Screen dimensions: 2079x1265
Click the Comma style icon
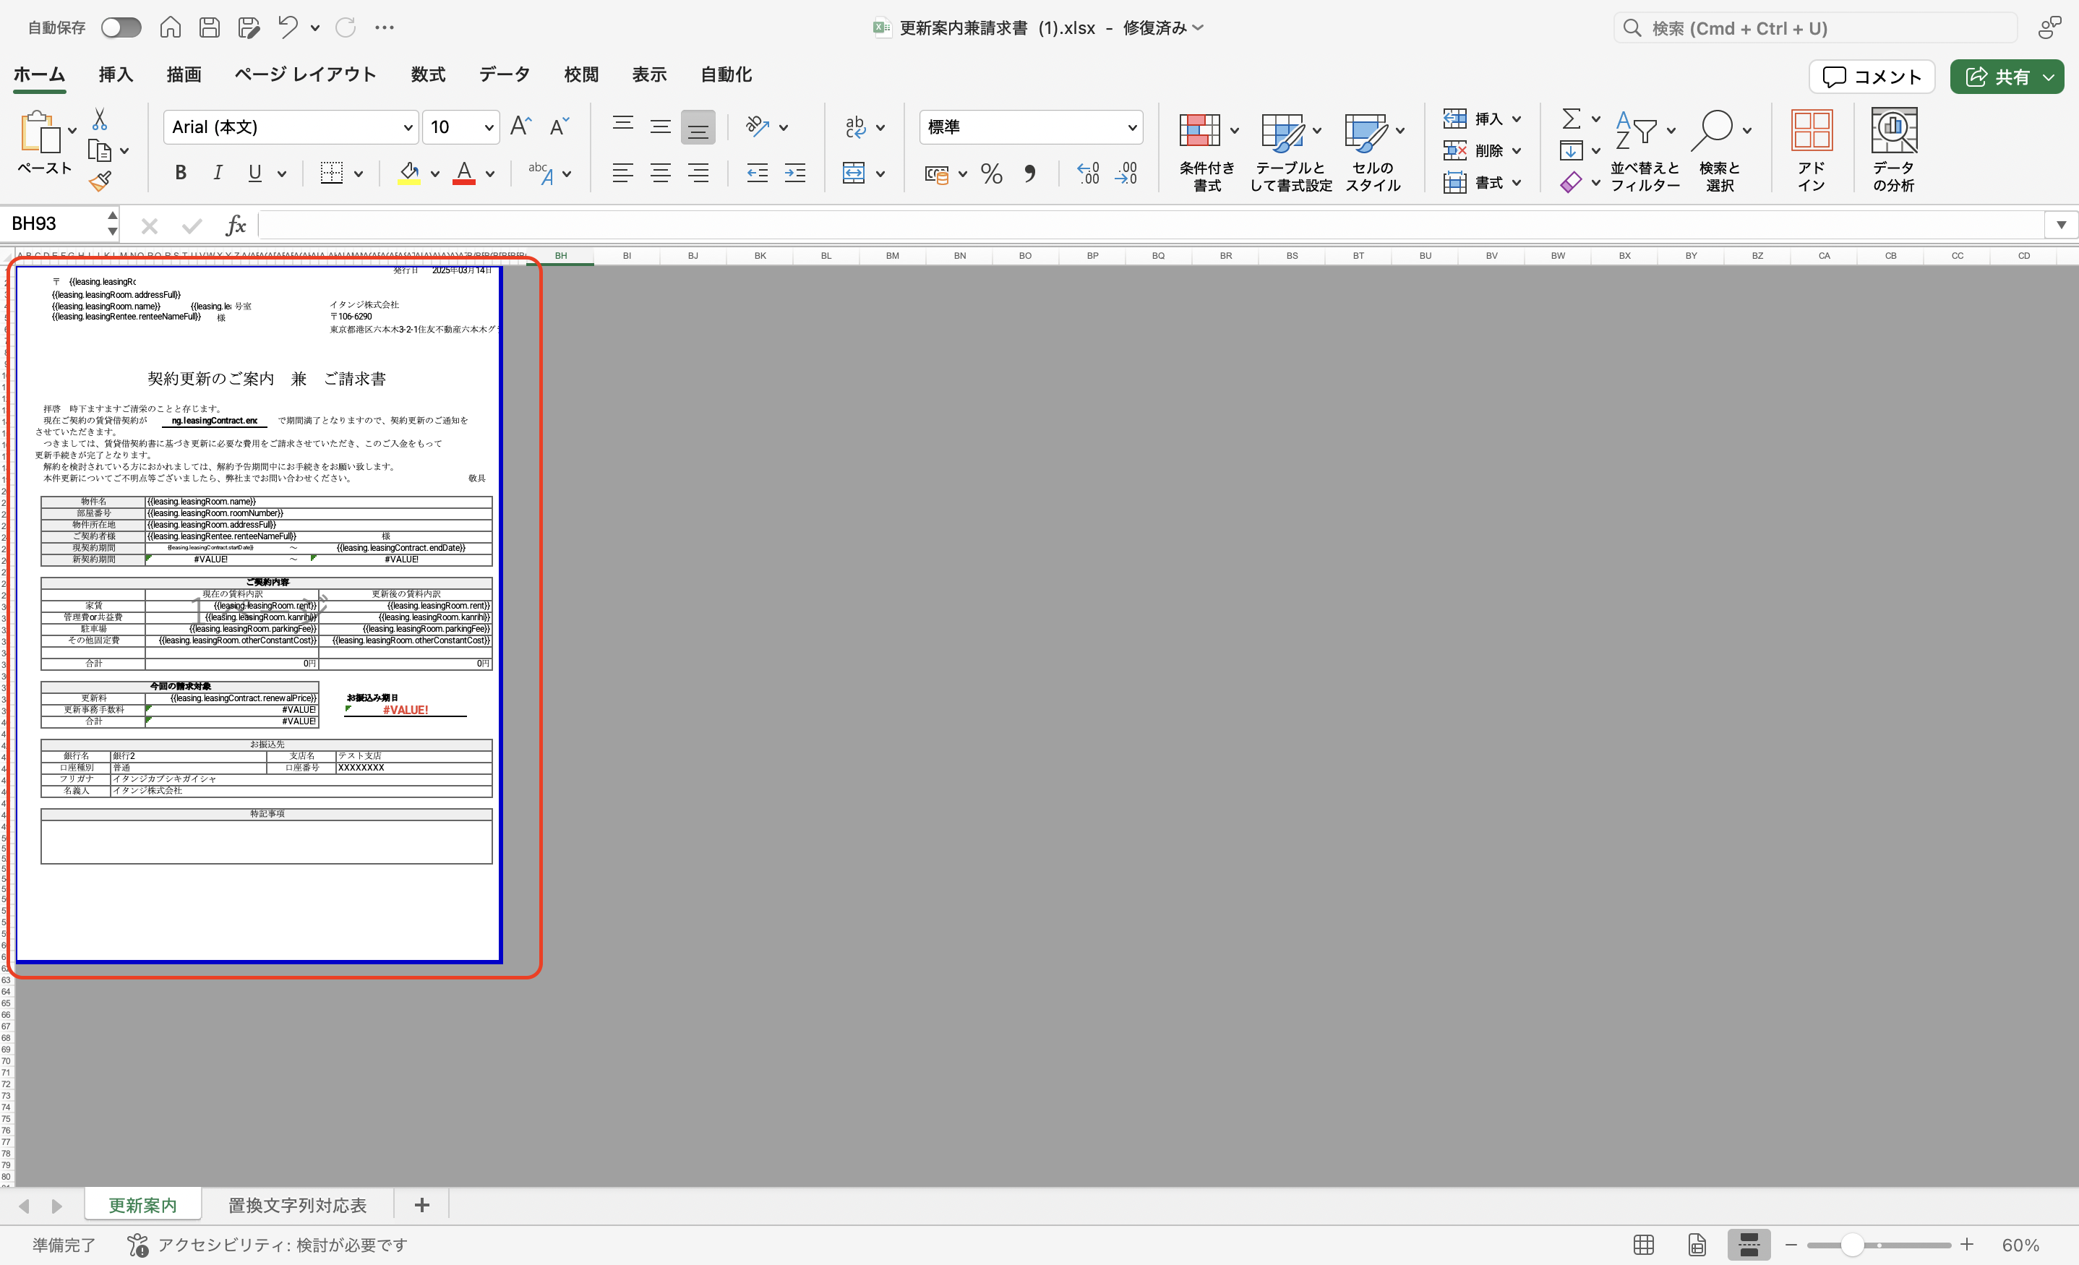[1029, 173]
